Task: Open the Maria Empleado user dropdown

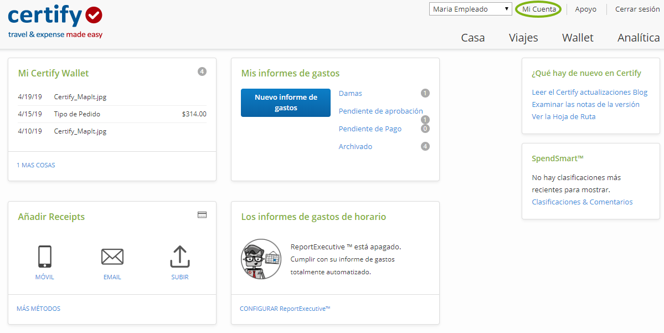Action: click(471, 9)
